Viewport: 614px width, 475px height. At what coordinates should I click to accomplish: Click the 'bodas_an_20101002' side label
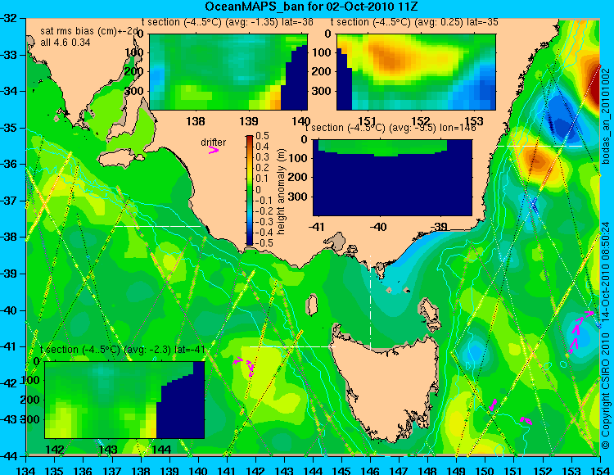606,115
